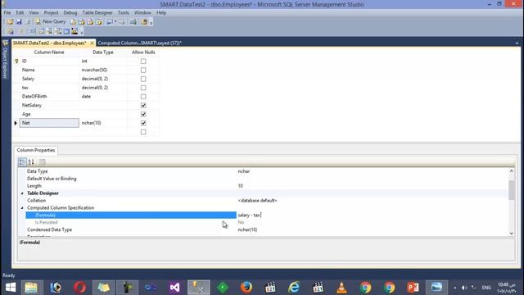Open PowerPoint from the taskbar

point(413,288)
